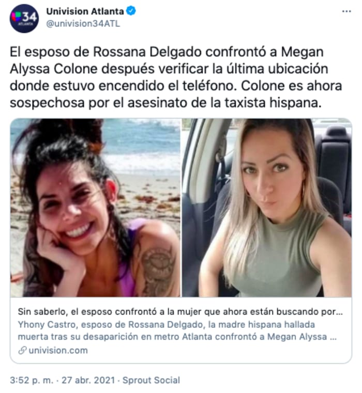Screen dimensions: 362x393
Task: Click the tattooed arm in the beach photo
Action: 157,268
